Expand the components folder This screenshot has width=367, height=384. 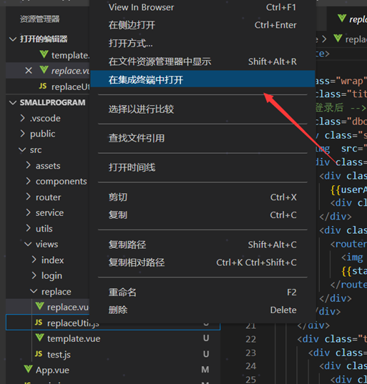point(29,181)
